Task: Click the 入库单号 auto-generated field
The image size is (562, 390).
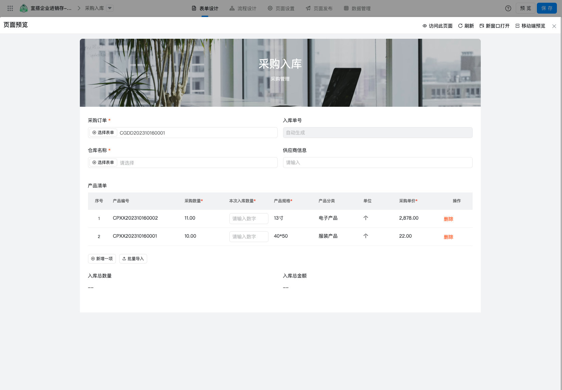Action: (x=377, y=133)
